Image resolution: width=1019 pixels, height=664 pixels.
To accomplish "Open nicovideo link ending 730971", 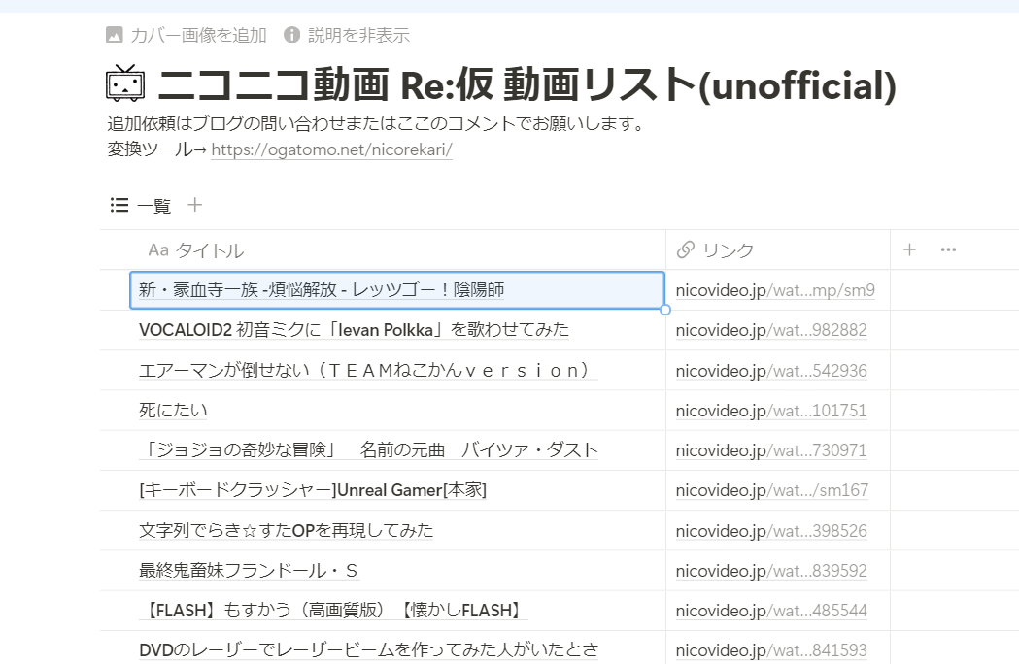I will pyautogui.click(x=771, y=450).
